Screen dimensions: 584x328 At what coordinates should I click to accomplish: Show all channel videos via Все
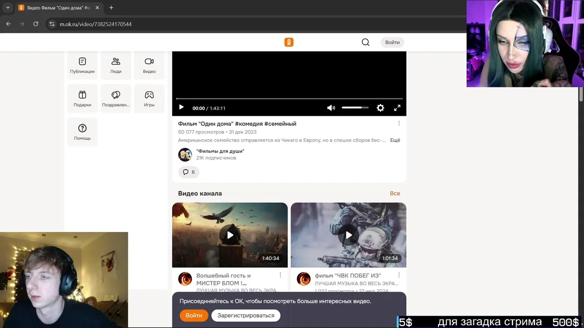(x=395, y=193)
